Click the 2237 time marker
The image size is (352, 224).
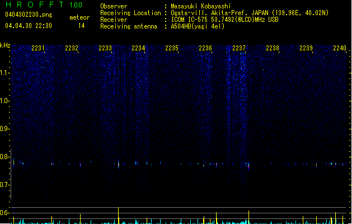click(239, 48)
